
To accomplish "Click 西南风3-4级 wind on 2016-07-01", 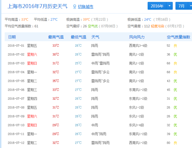I will point(138,46).
